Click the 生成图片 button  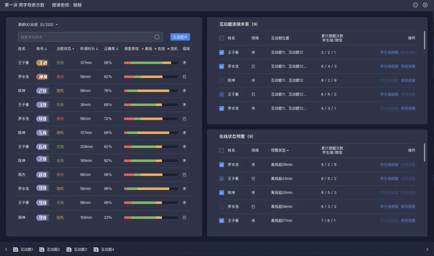180,37
